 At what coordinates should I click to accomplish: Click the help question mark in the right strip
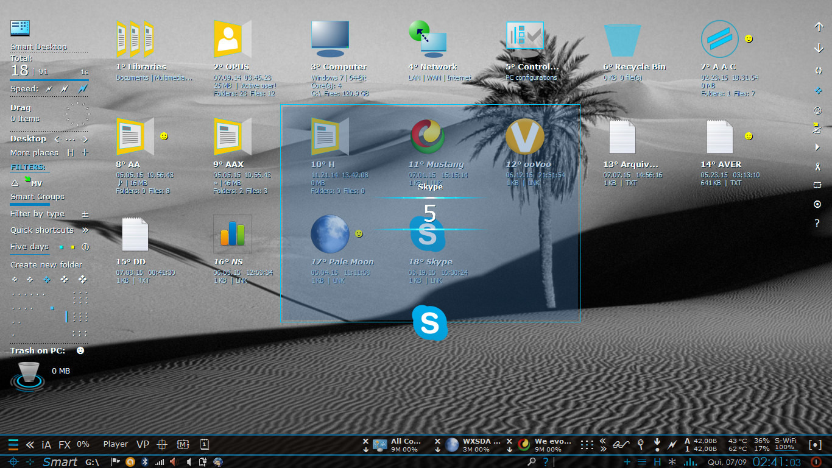tap(817, 223)
